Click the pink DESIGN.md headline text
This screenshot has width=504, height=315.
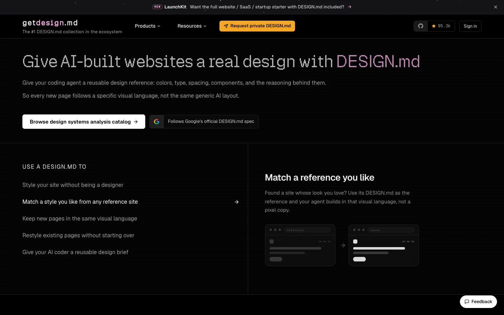coord(378,62)
